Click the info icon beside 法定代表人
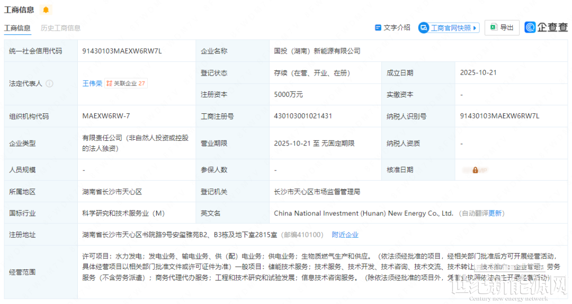Image resolution: width=572 pixels, height=304 pixels. [49, 84]
